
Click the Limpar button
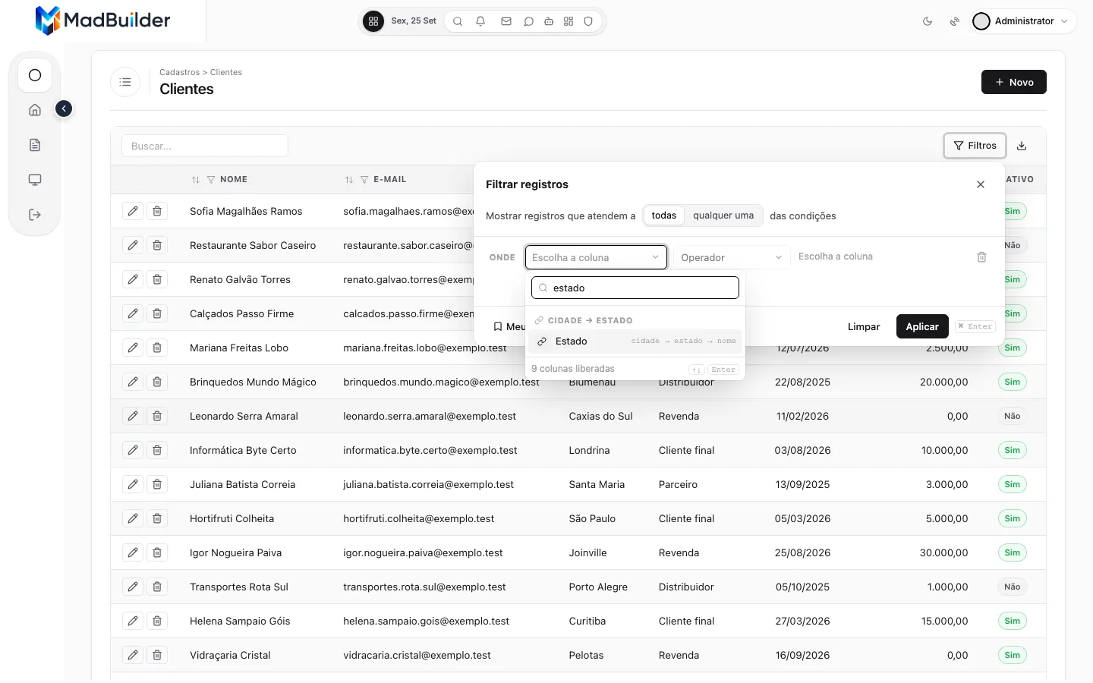864,326
